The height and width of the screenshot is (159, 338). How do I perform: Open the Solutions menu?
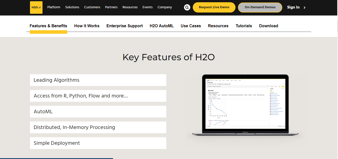click(72, 7)
